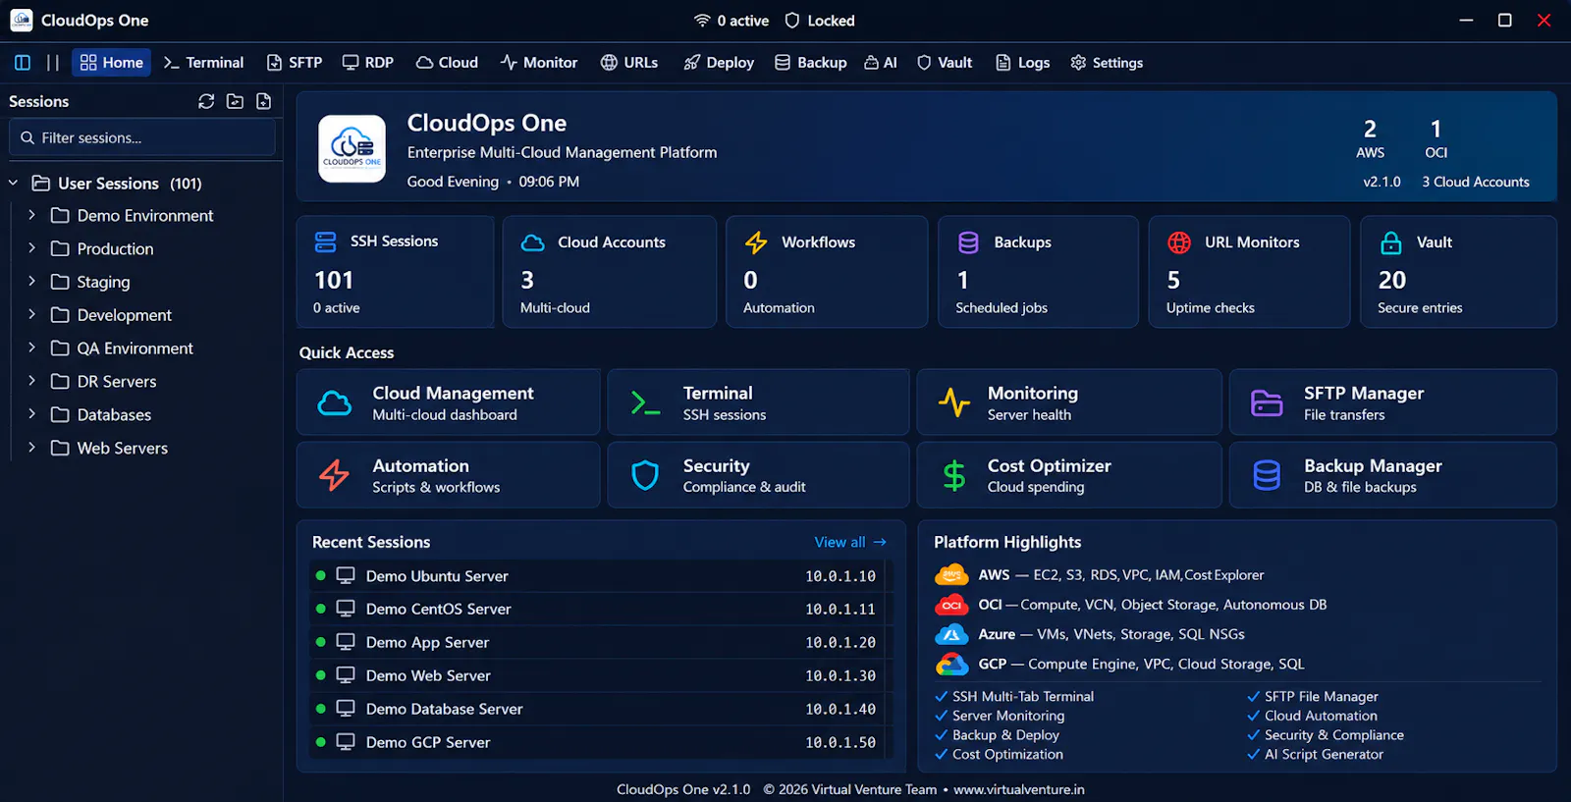The image size is (1571, 802).
Task: Click the Locked shield status indicator
Action: pyautogui.click(x=820, y=21)
